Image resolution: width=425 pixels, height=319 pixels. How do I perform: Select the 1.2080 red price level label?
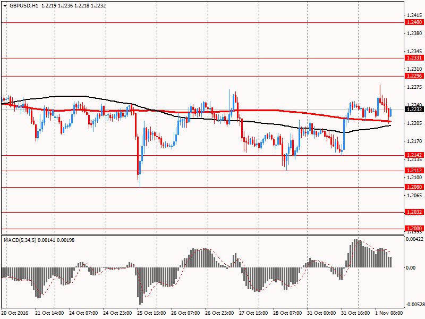414,187
